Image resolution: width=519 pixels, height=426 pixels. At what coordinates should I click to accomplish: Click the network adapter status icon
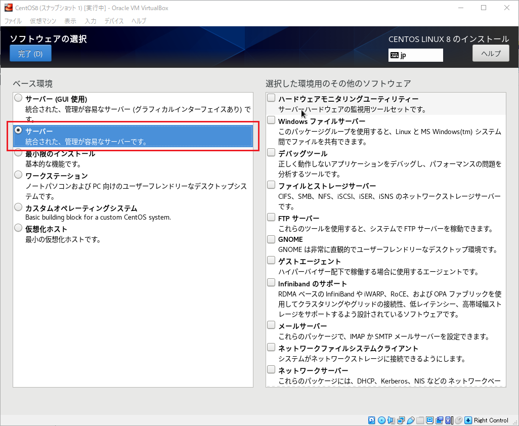coord(401,420)
